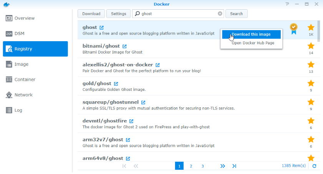
Task: Select the devmtl/ghostfire image title
Action: pyautogui.click(x=104, y=121)
